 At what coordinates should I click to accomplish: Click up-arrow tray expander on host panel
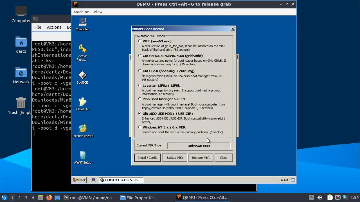click(311, 198)
